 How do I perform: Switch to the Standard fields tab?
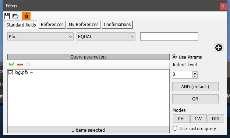pyautogui.click(x=21, y=25)
